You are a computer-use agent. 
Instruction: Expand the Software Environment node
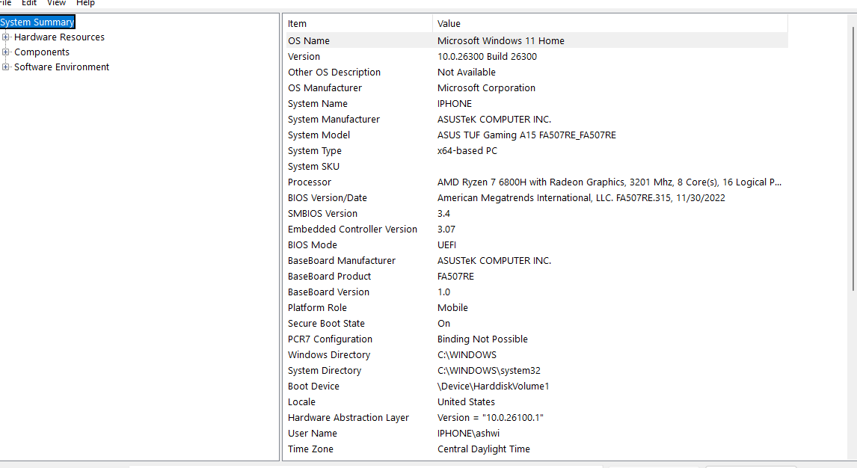point(6,67)
